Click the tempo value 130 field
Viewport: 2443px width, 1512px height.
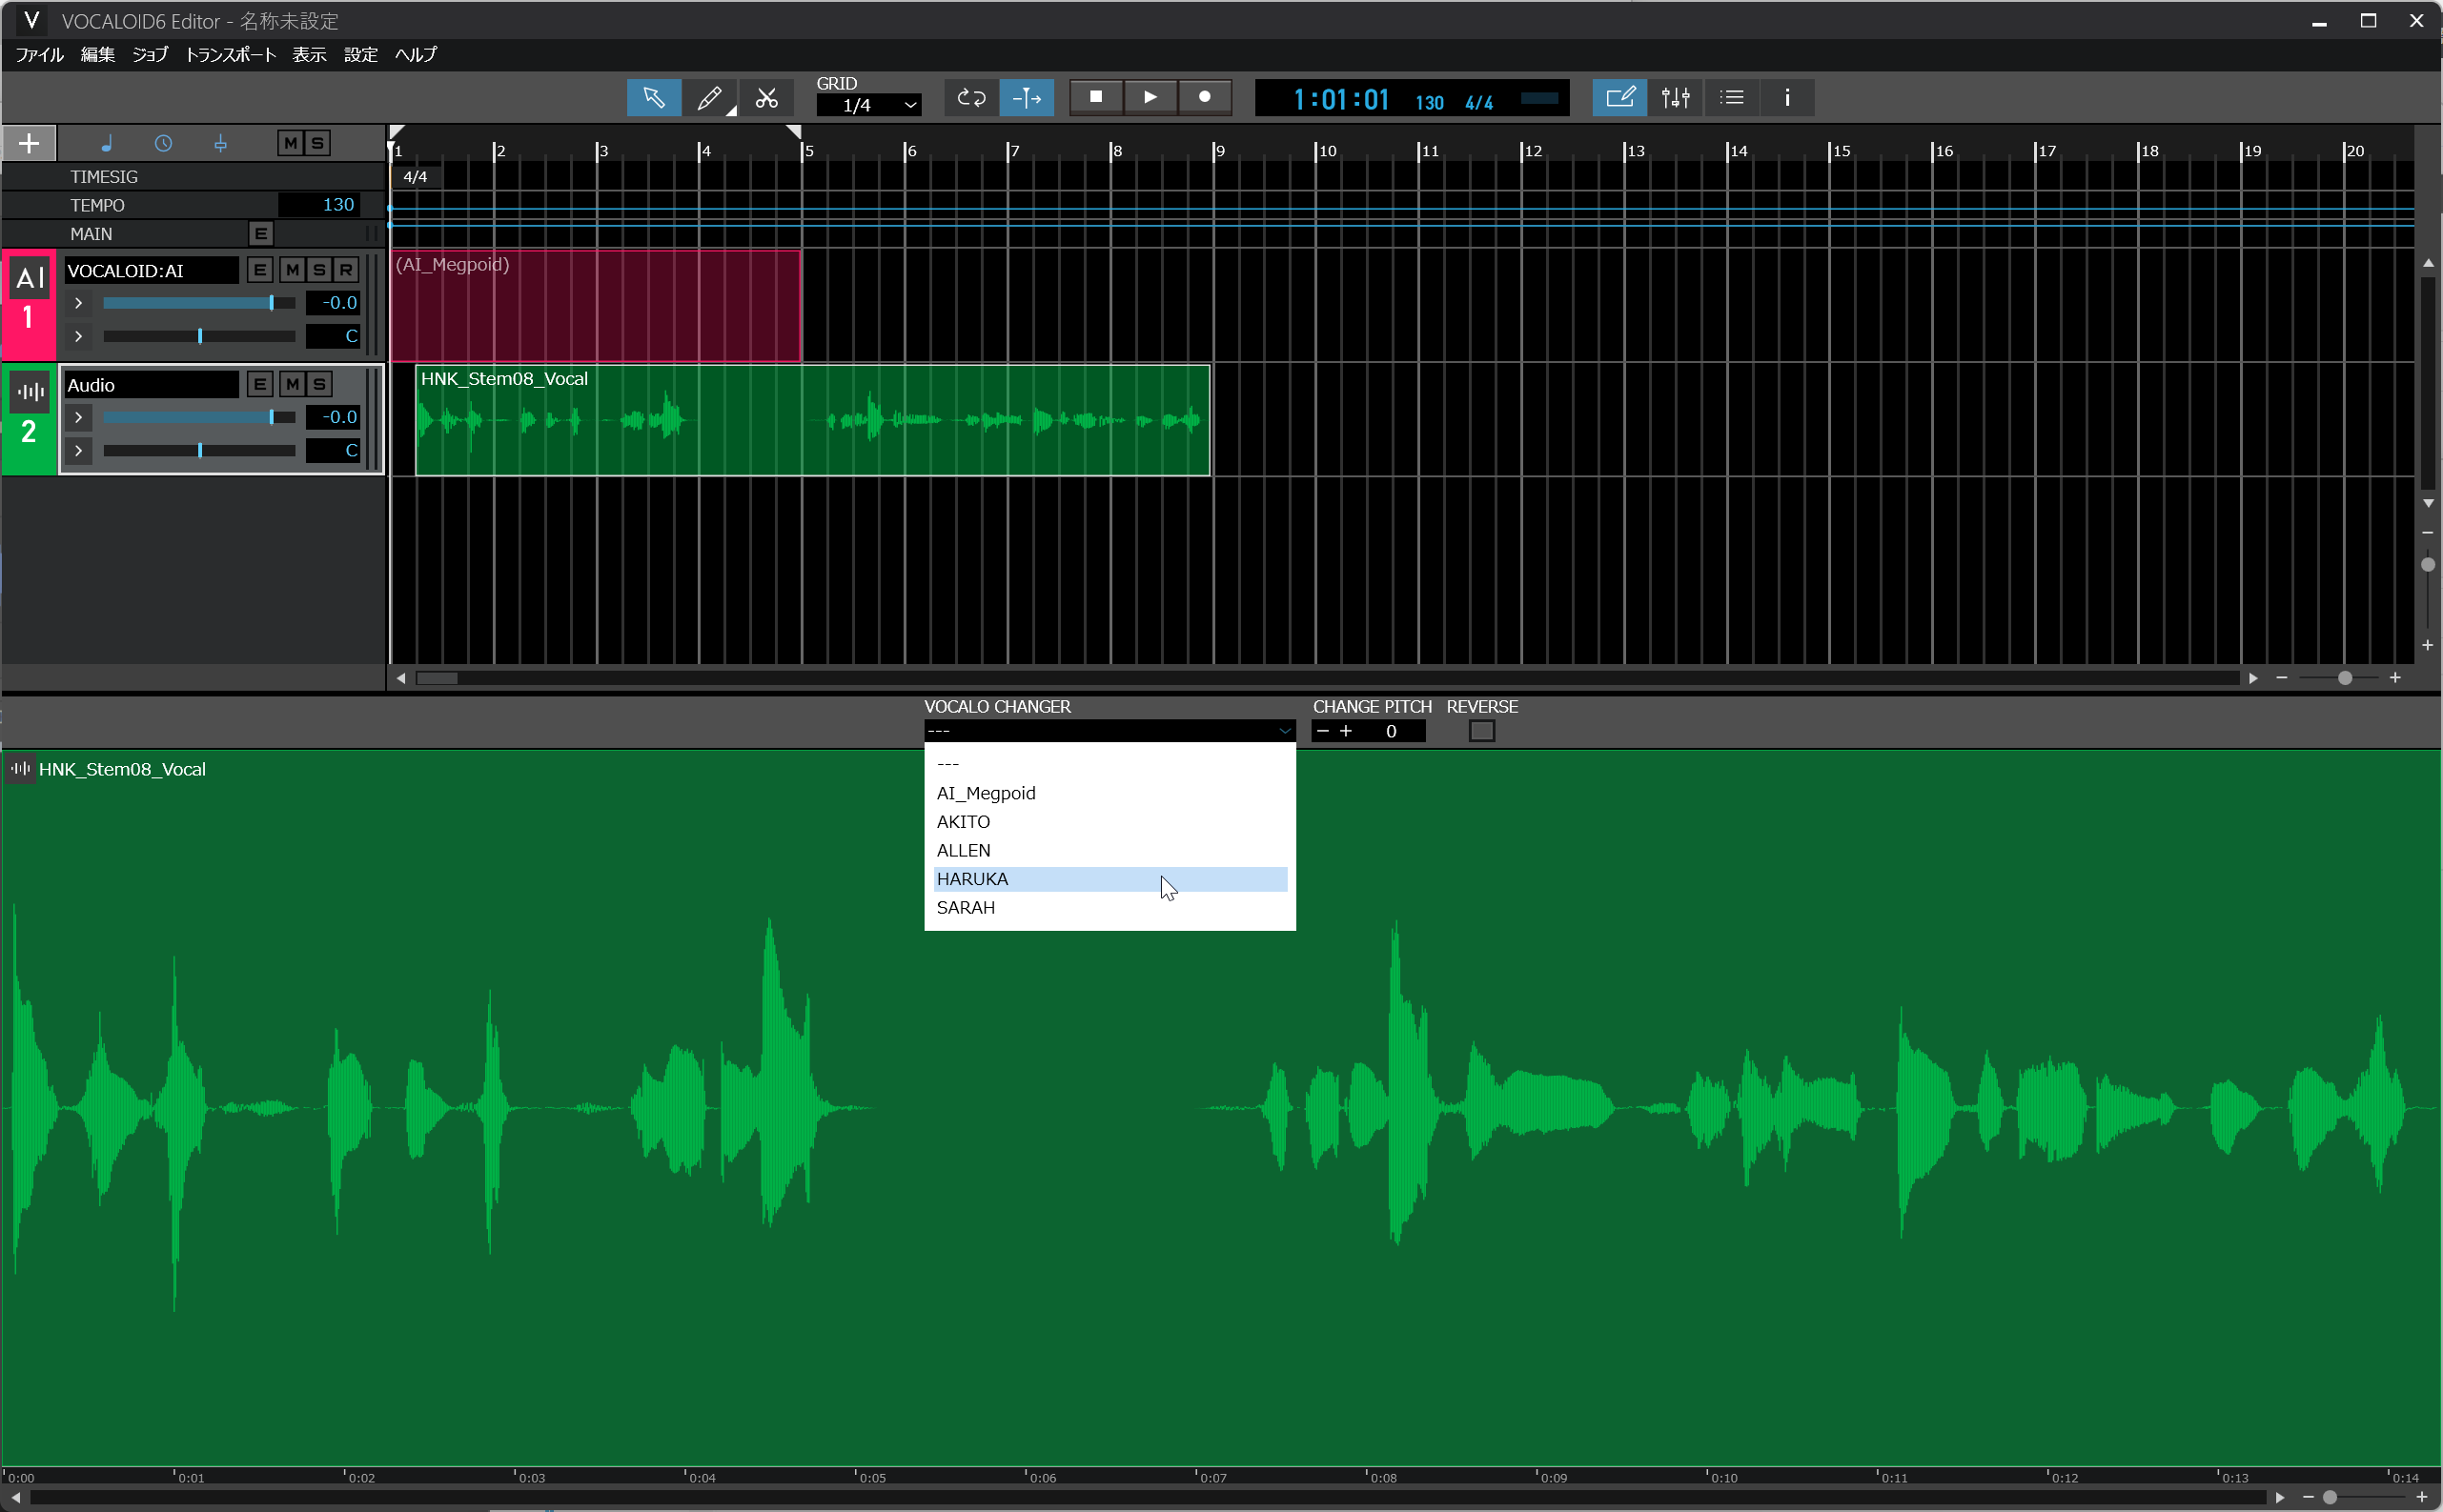point(318,205)
